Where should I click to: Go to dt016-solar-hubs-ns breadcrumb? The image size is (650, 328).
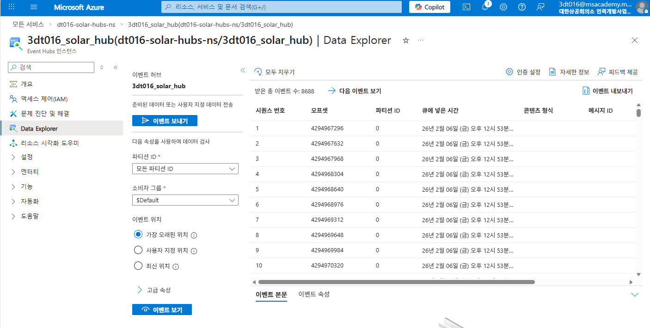[86, 24]
